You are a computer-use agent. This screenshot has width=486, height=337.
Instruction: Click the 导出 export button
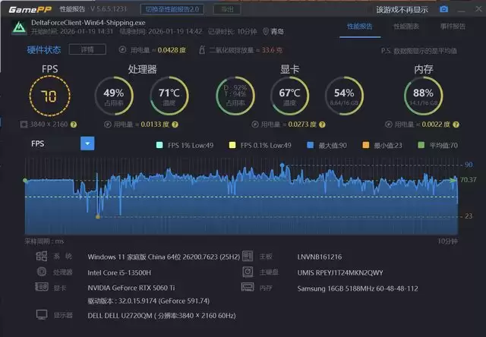tap(226, 9)
